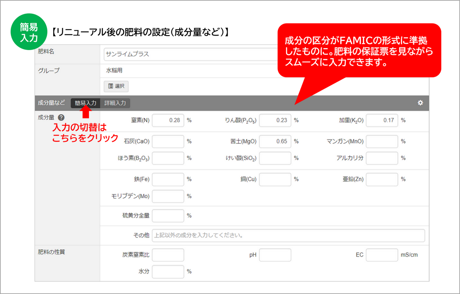Click the モリブデン(Mo) input field
The height and width of the screenshot is (294, 460).
[168, 196]
